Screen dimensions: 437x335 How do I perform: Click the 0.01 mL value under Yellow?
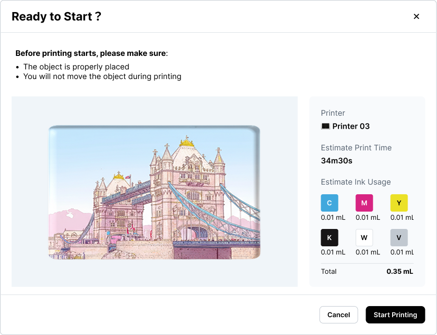click(x=402, y=217)
